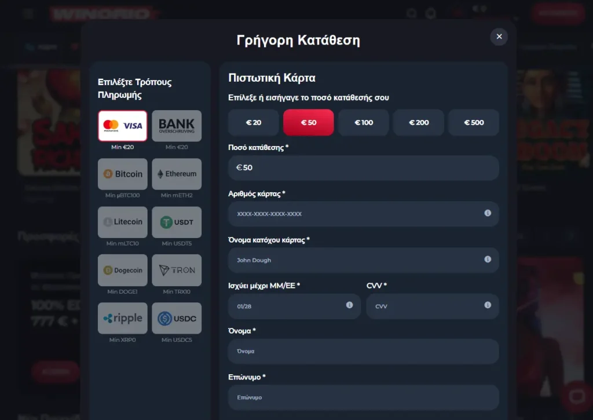Choose the €100 deposit amount
The image size is (593, 420).
pyautogui.click(x=363, y=122)
